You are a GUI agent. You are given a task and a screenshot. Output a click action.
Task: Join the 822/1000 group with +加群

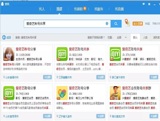click(101, 77)
